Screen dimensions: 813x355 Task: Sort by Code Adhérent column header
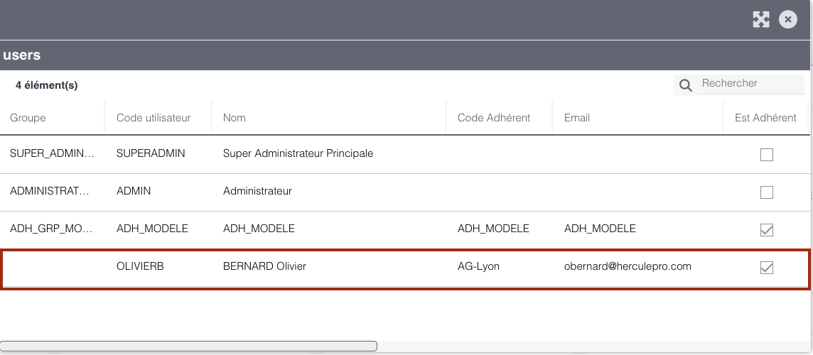tap(494, 118)
